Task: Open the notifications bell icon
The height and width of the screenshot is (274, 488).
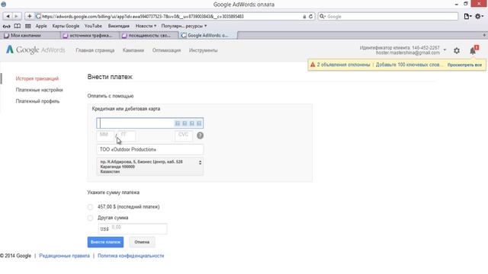Action: coord(473,51)
